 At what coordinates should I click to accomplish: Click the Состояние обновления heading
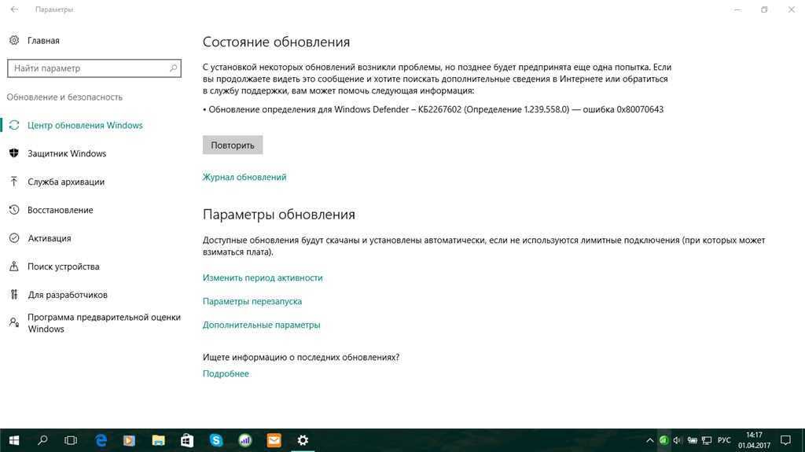(276, 42)
